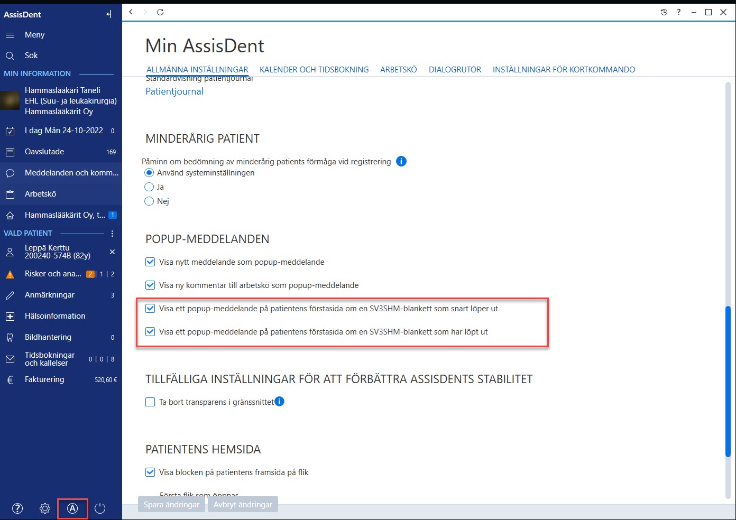Collapse the sidebar with the pin arrow icon
The width and height of the screenshot is (736, 520).
point(109,14)
